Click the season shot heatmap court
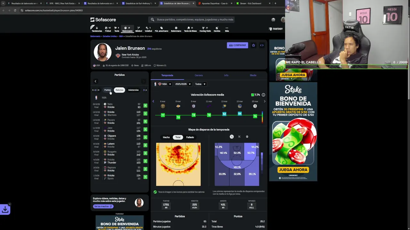Screen dimensions: 410x230 coord(178,164)
